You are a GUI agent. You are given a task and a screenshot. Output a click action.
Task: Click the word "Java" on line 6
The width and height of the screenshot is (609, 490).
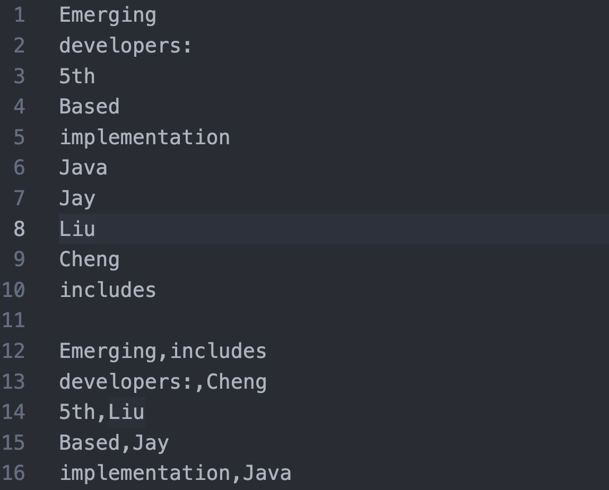[x=83, y=168]
